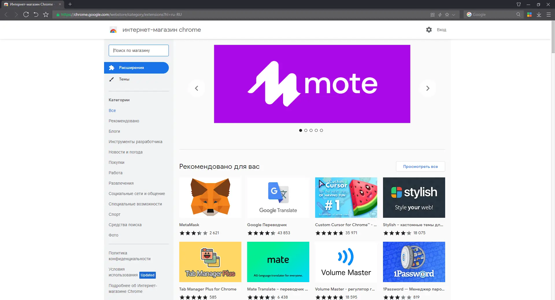Open Средства поиска category

[125, 225]
